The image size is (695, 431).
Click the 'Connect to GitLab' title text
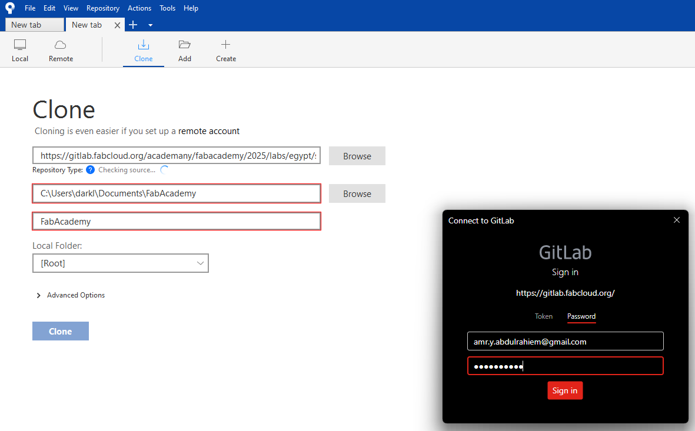[481, 220]
